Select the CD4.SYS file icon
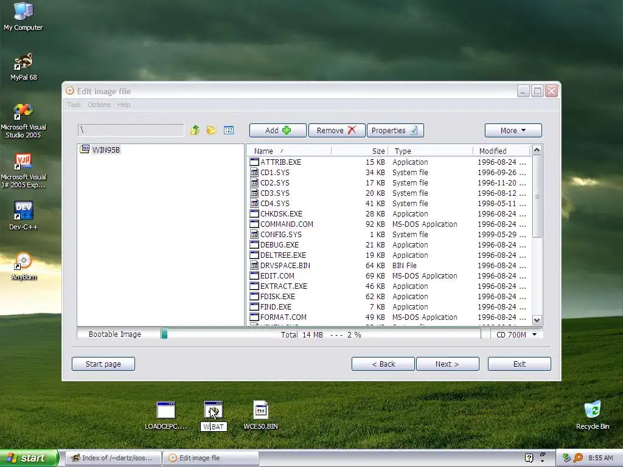This screenshot has width=623, height=467. 254,203
